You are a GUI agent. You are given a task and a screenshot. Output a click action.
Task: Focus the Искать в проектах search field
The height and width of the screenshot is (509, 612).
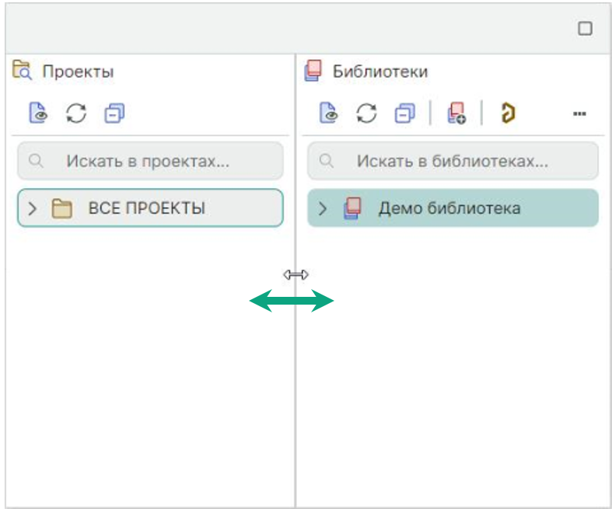[x=150, y=161]
